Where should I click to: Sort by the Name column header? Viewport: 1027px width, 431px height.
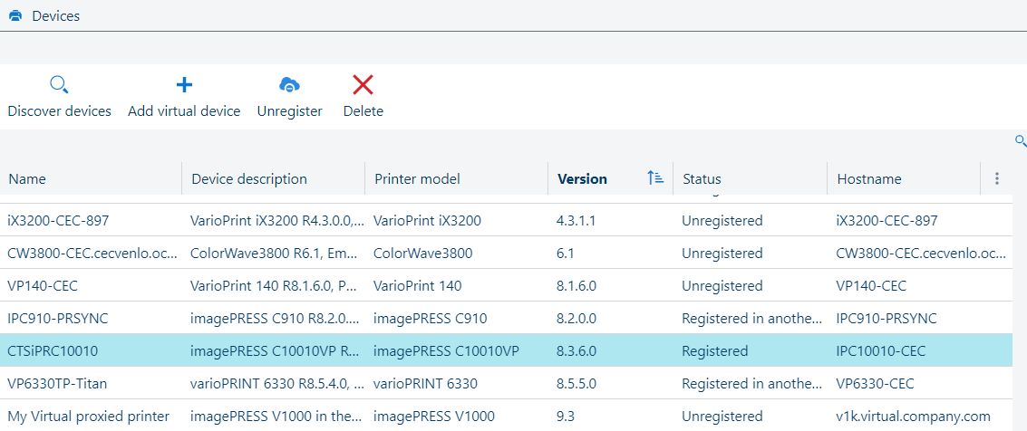[27, 179]
